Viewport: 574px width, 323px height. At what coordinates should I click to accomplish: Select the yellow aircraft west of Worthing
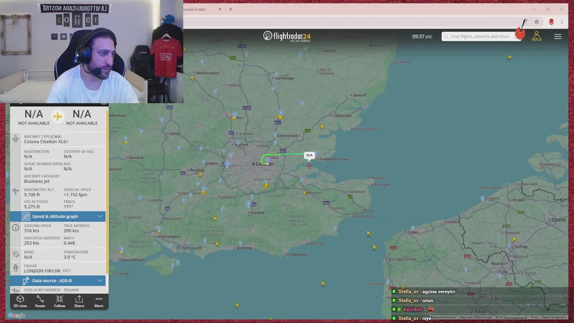(217, 244)
